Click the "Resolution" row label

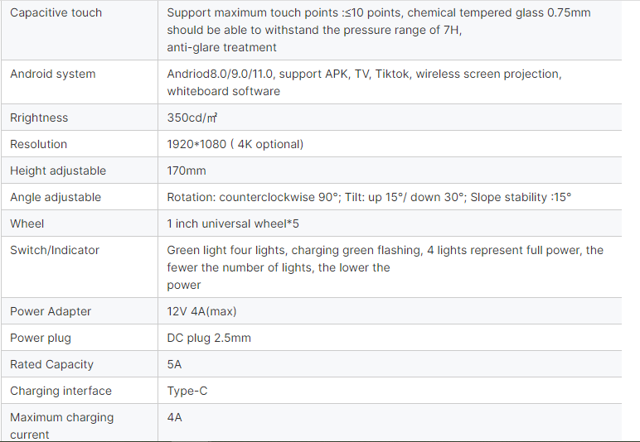click(x=39, y=145)
